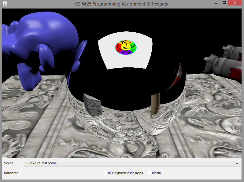Image resolution: width=244 pixels, height=182 pixels.
Task: Click the arrow on the Scene combo box
Action: pyautogui.click(x=238, y=163)
